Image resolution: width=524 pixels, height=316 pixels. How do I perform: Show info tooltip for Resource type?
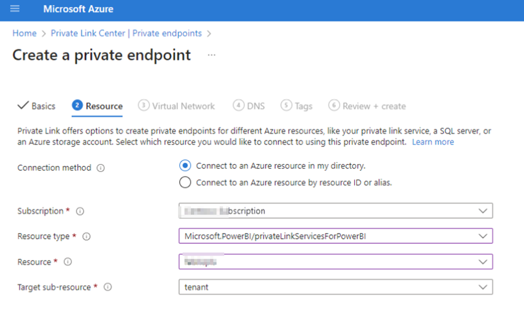tap(86, 237)
